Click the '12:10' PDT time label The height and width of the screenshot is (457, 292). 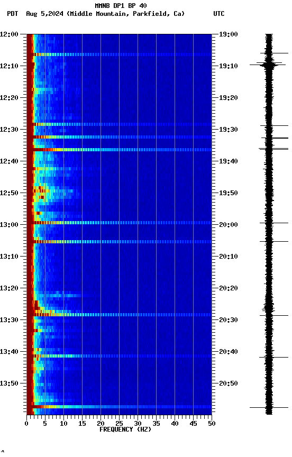(x=9, y=66)
